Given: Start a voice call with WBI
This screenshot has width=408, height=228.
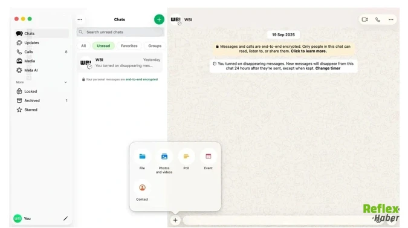Looking at the screenshot, I should 378,19.
